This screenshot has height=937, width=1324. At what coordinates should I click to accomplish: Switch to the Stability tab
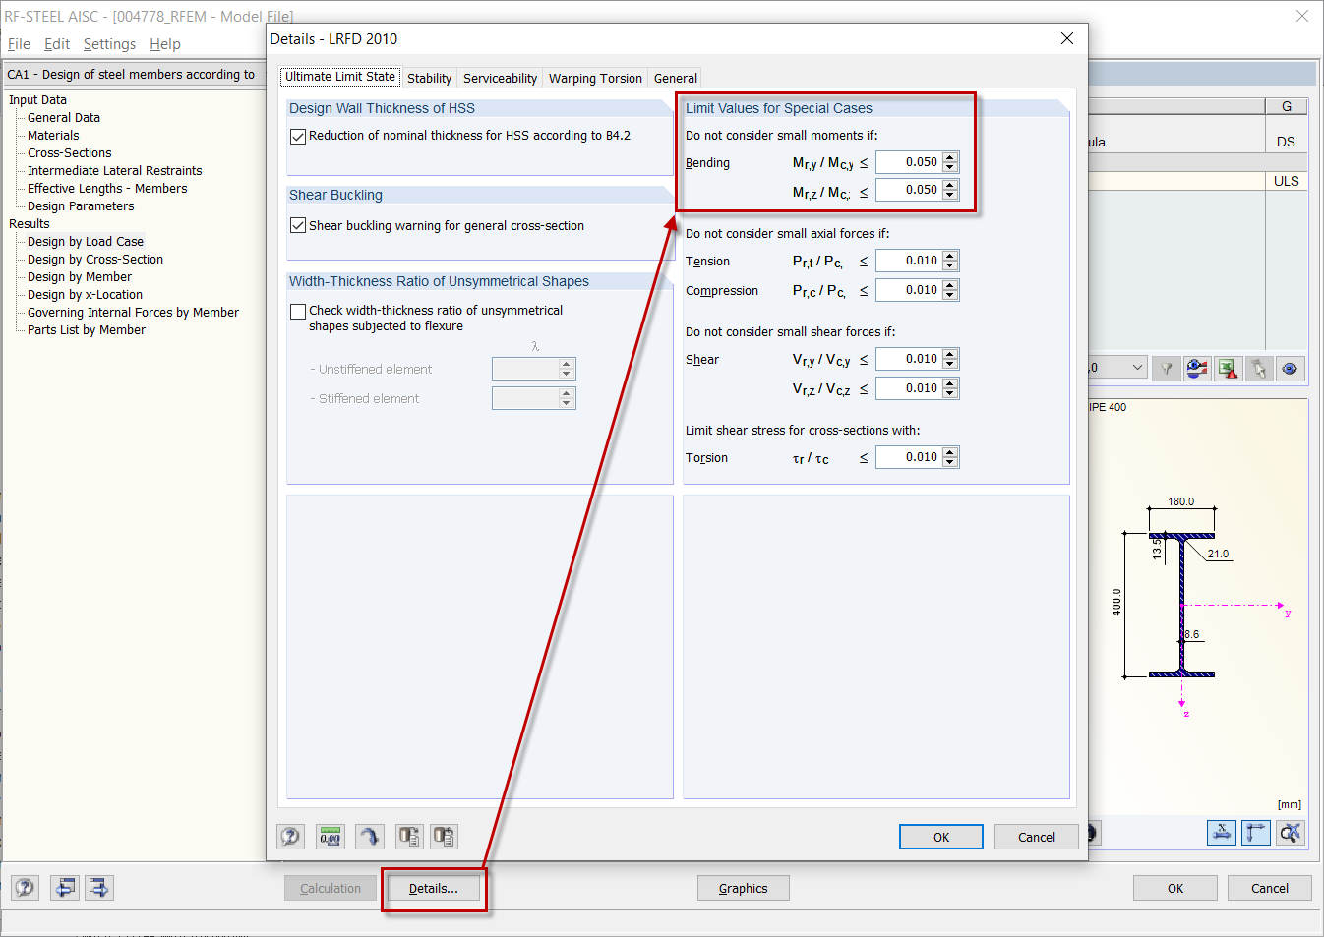(430, 78)
